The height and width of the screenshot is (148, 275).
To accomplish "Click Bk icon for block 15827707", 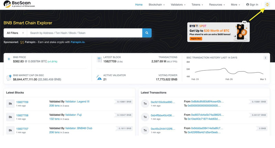I will coord(10,130).
